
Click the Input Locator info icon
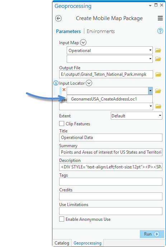56,83
